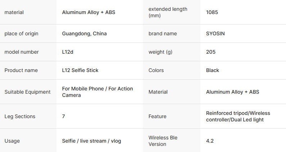
Task: Click the 'Leg Sections' label
Action: tap(20, 116)
